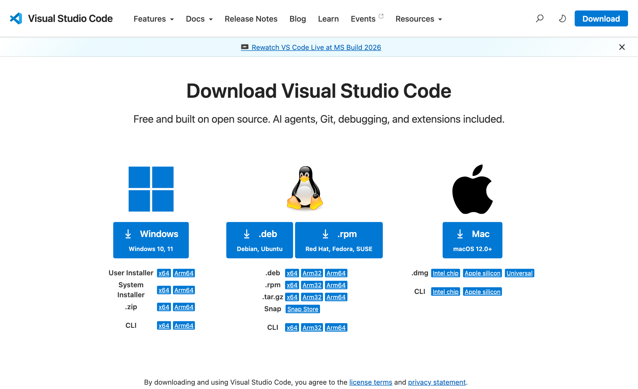Toggle dark theme with the moon icon
The image size is (638, 389).
(x=562, y=19)
